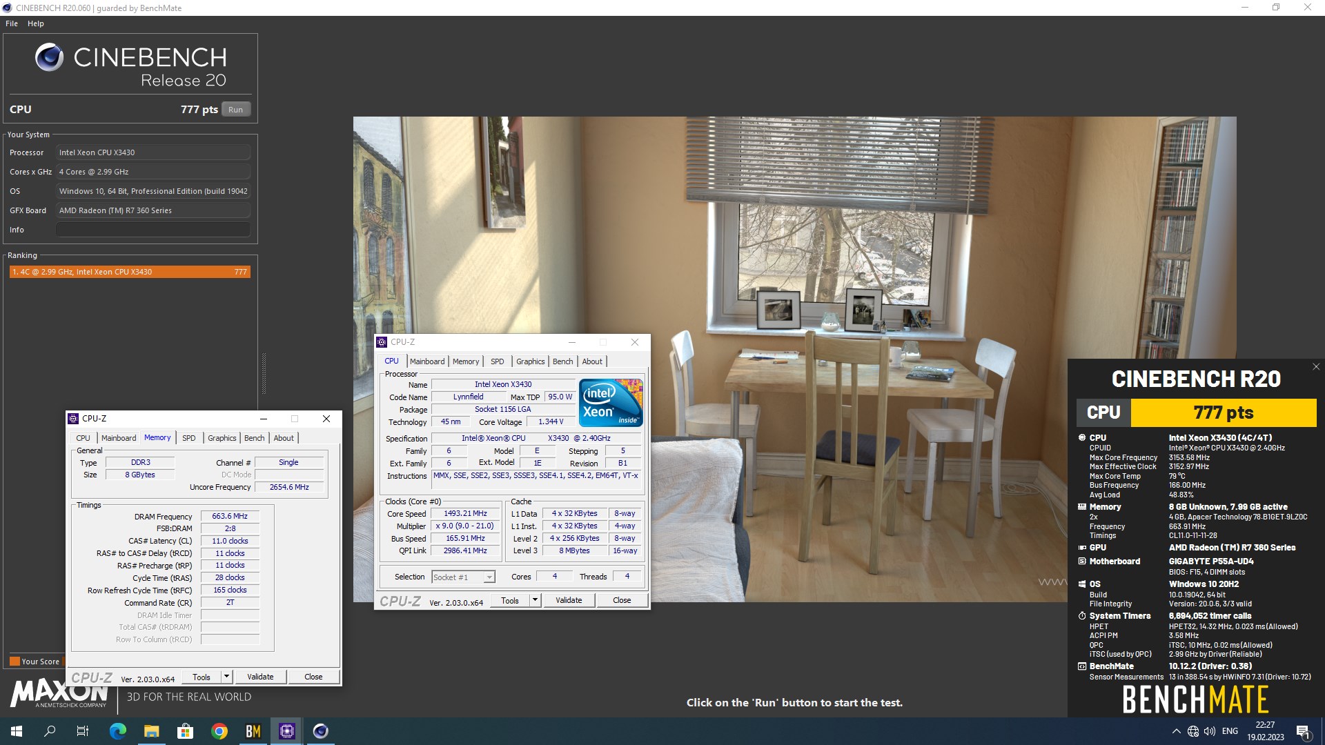This screenshot has width=1325, height=745.
Task: Open taskbar Search
Action: 50,731
